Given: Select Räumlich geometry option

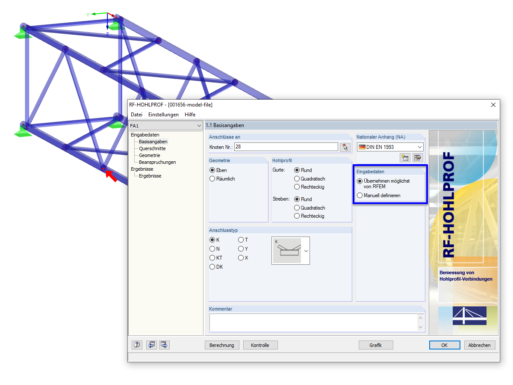Looking at the screenshot, I should 212,179.
